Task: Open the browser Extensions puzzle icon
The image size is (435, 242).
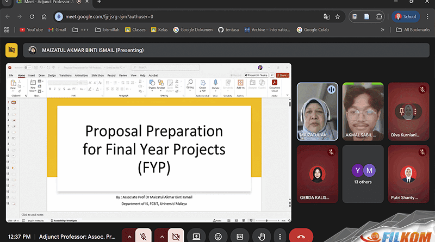Action: point(379,16)
